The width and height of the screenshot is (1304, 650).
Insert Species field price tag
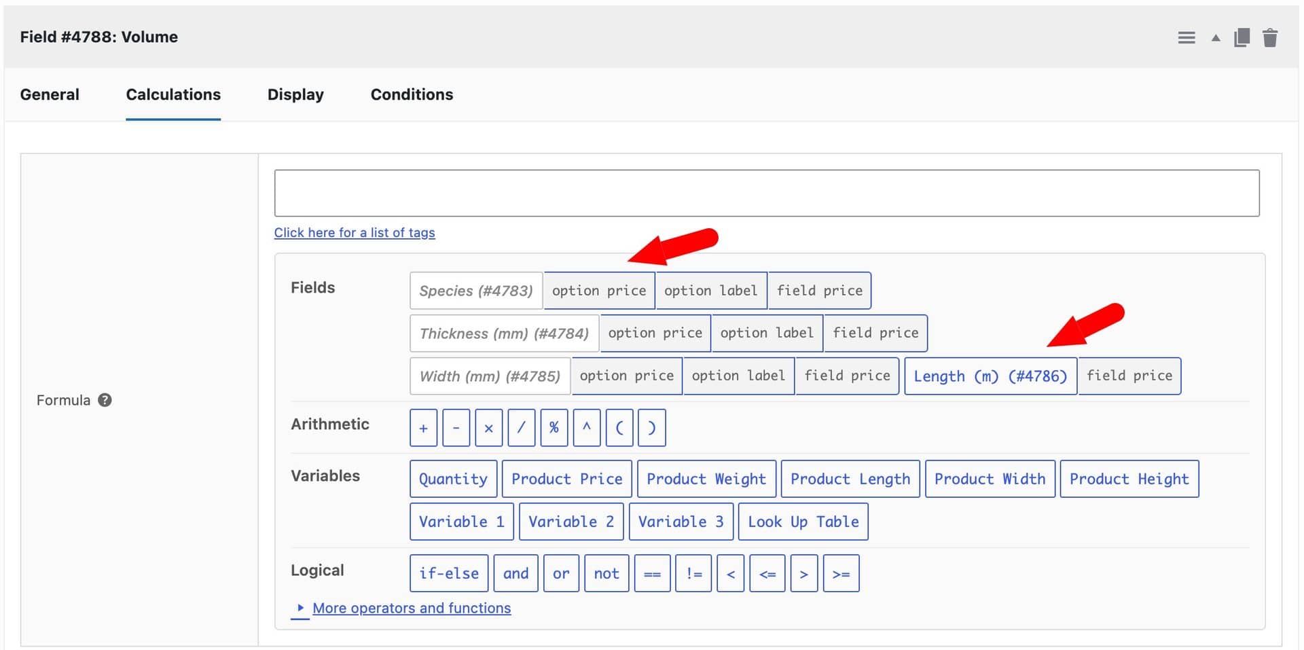[820, 291]
